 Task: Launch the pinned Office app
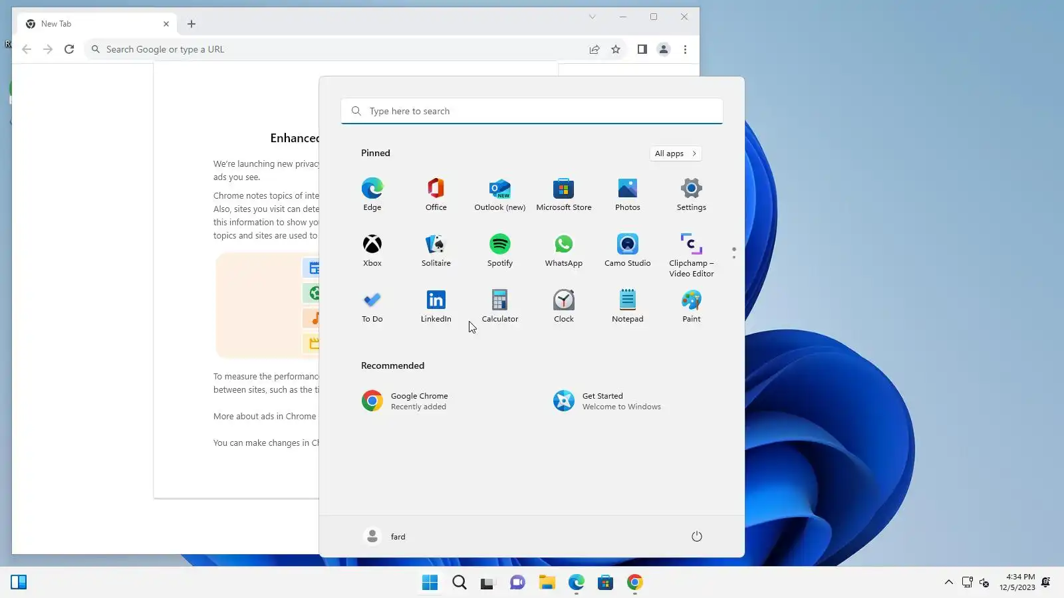click(x=436, y=195)
